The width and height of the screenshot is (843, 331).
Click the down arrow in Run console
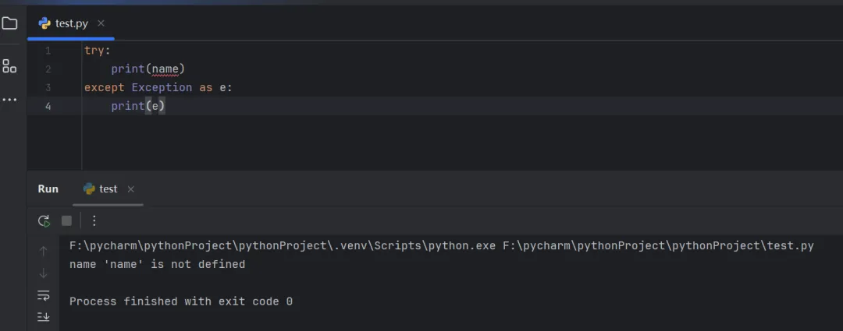[x=44, y=273]
